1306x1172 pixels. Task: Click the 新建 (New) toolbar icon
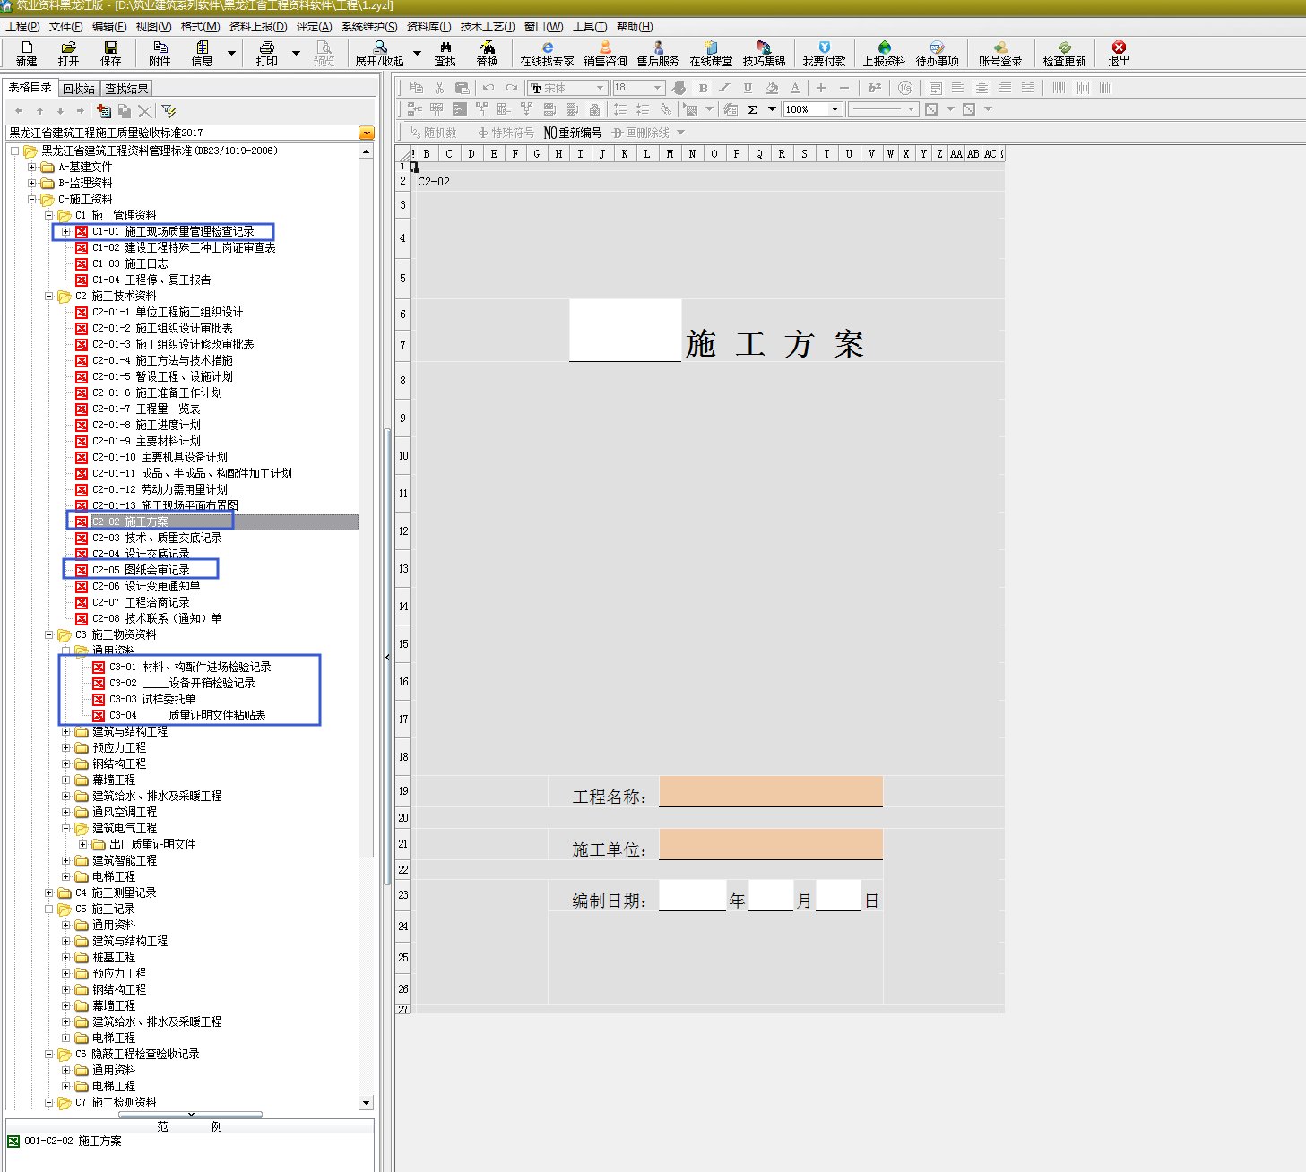click(27, 53)
